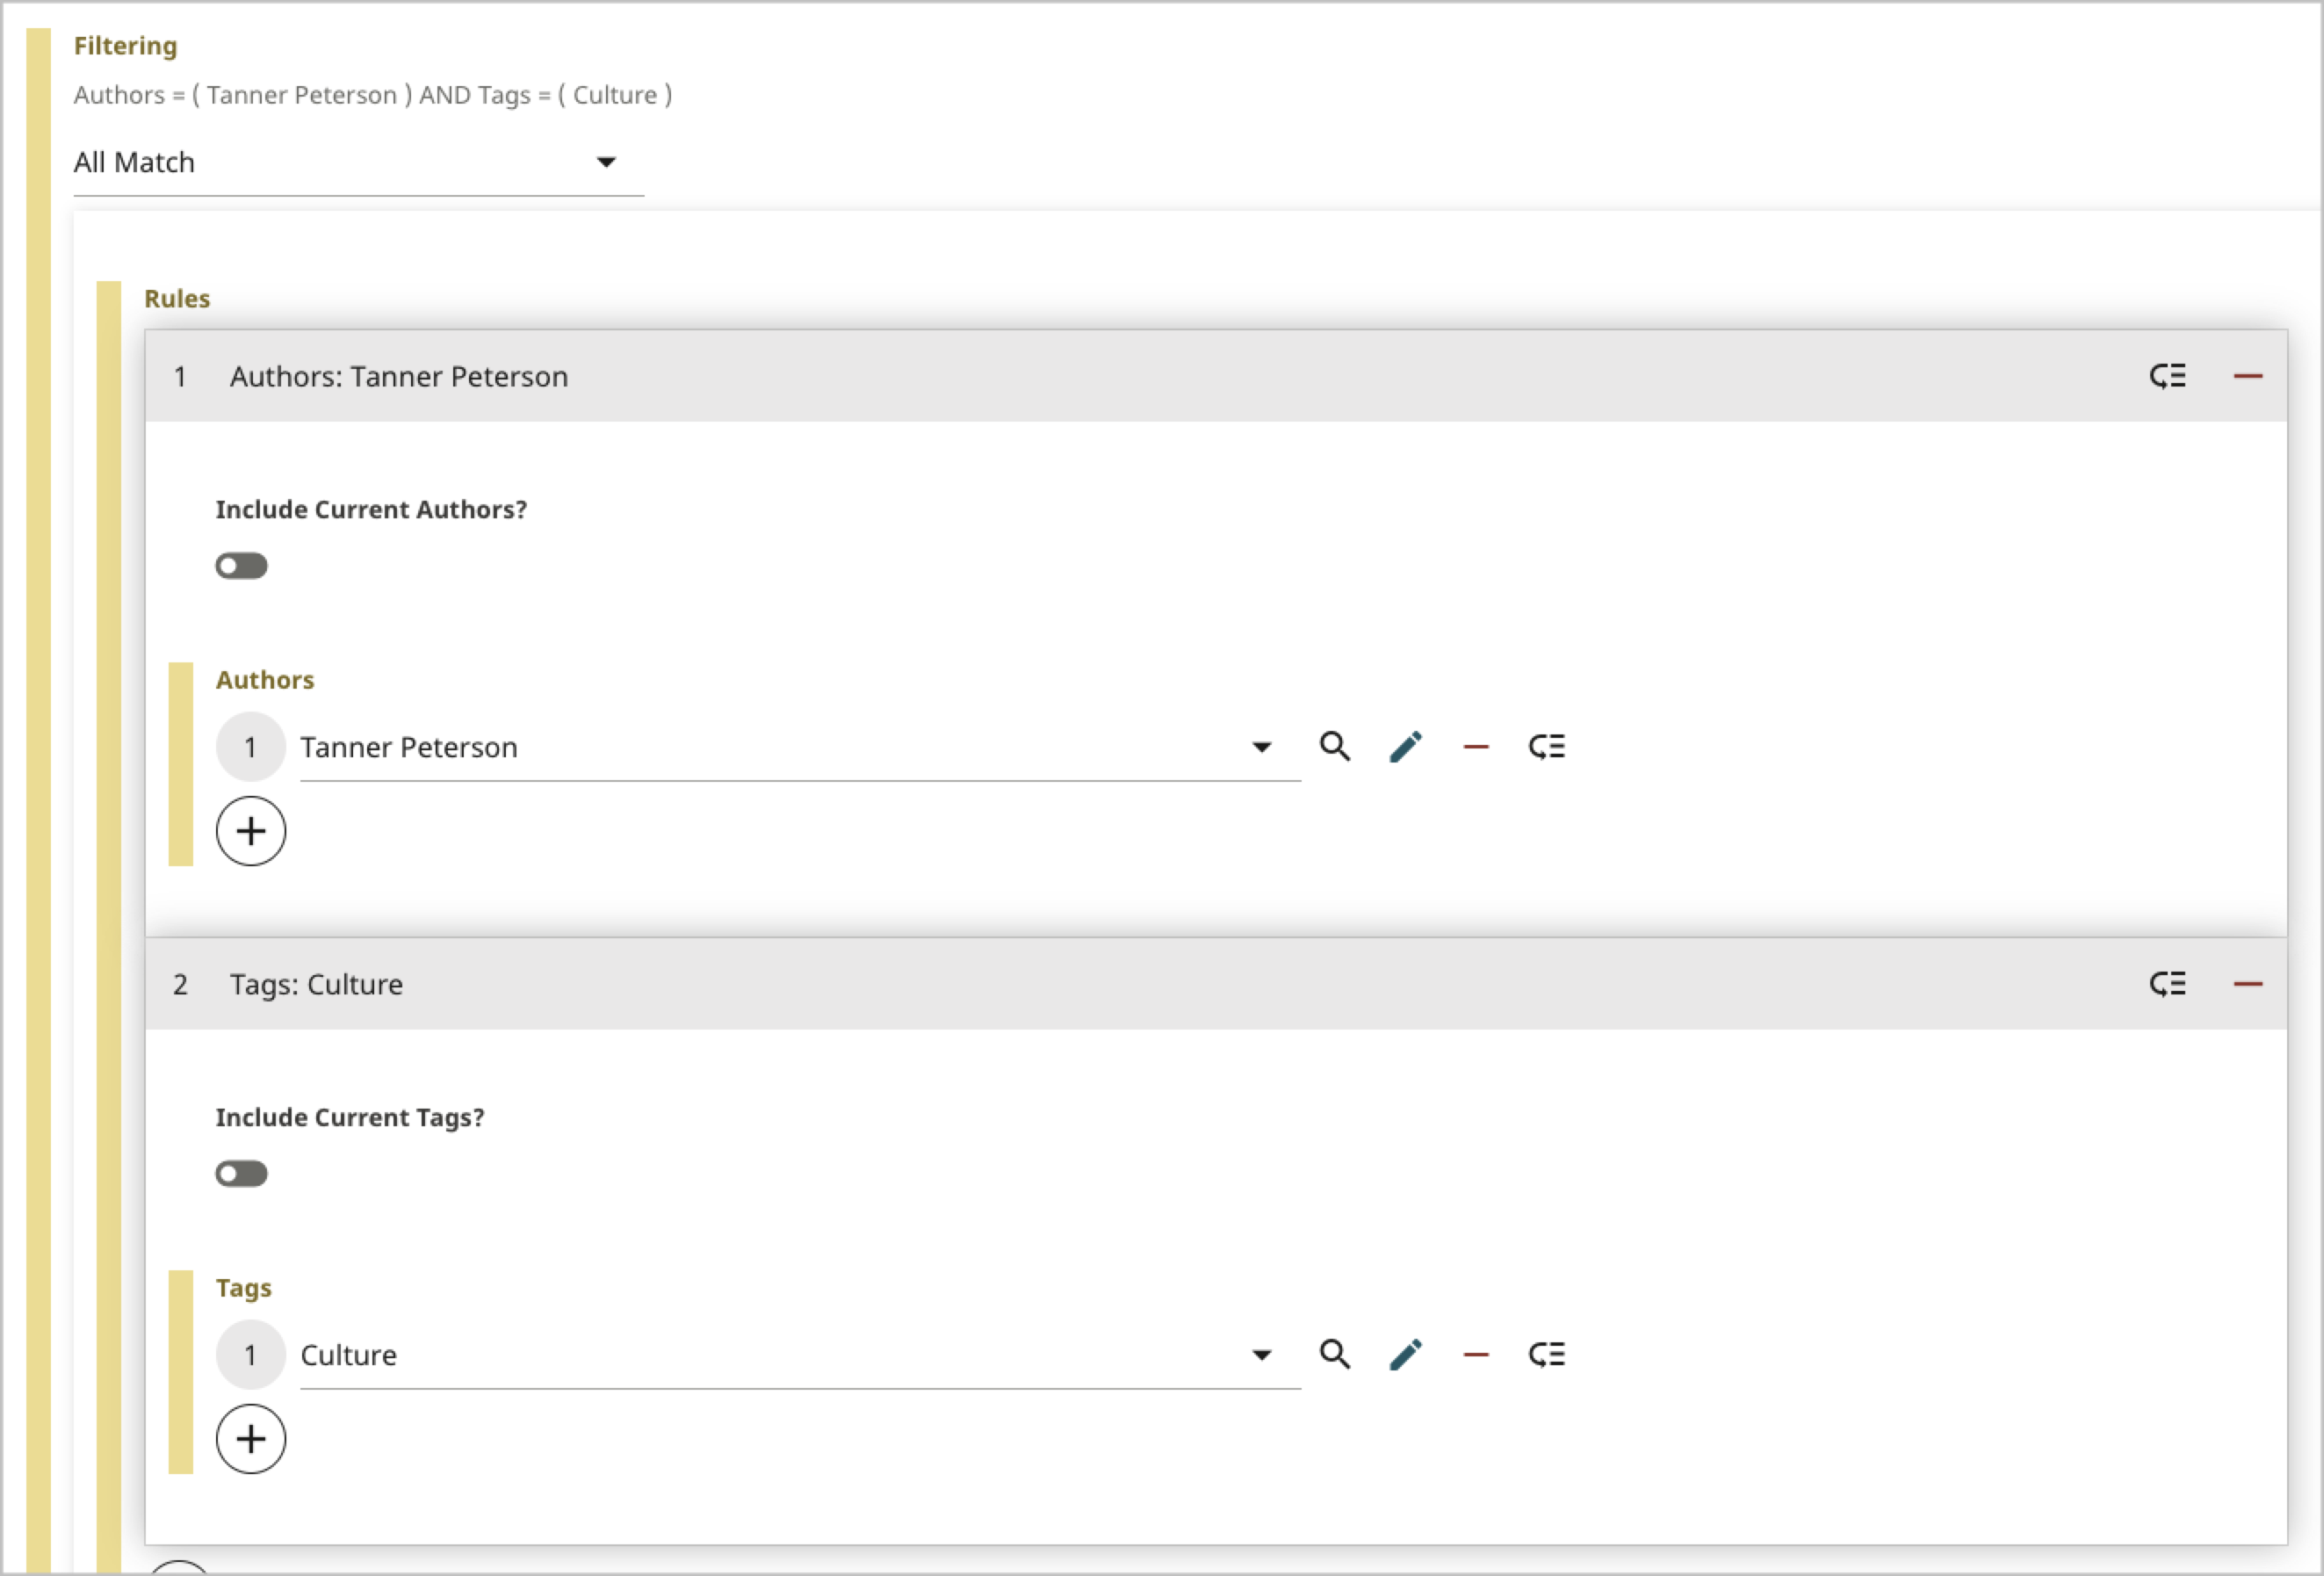
Task: Remove Tanner Peterson author with minus icon
Action: tap(1475, 747)
